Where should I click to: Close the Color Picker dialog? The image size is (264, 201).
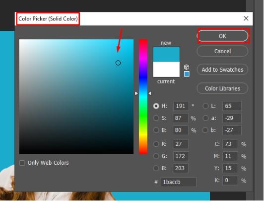click(x=246, y=18)
